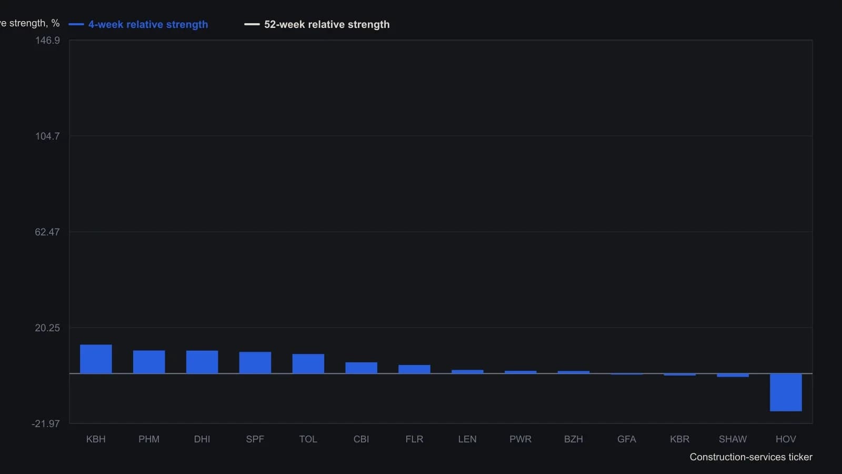
Task: Click the FLR ticker label
Action: 415,439
